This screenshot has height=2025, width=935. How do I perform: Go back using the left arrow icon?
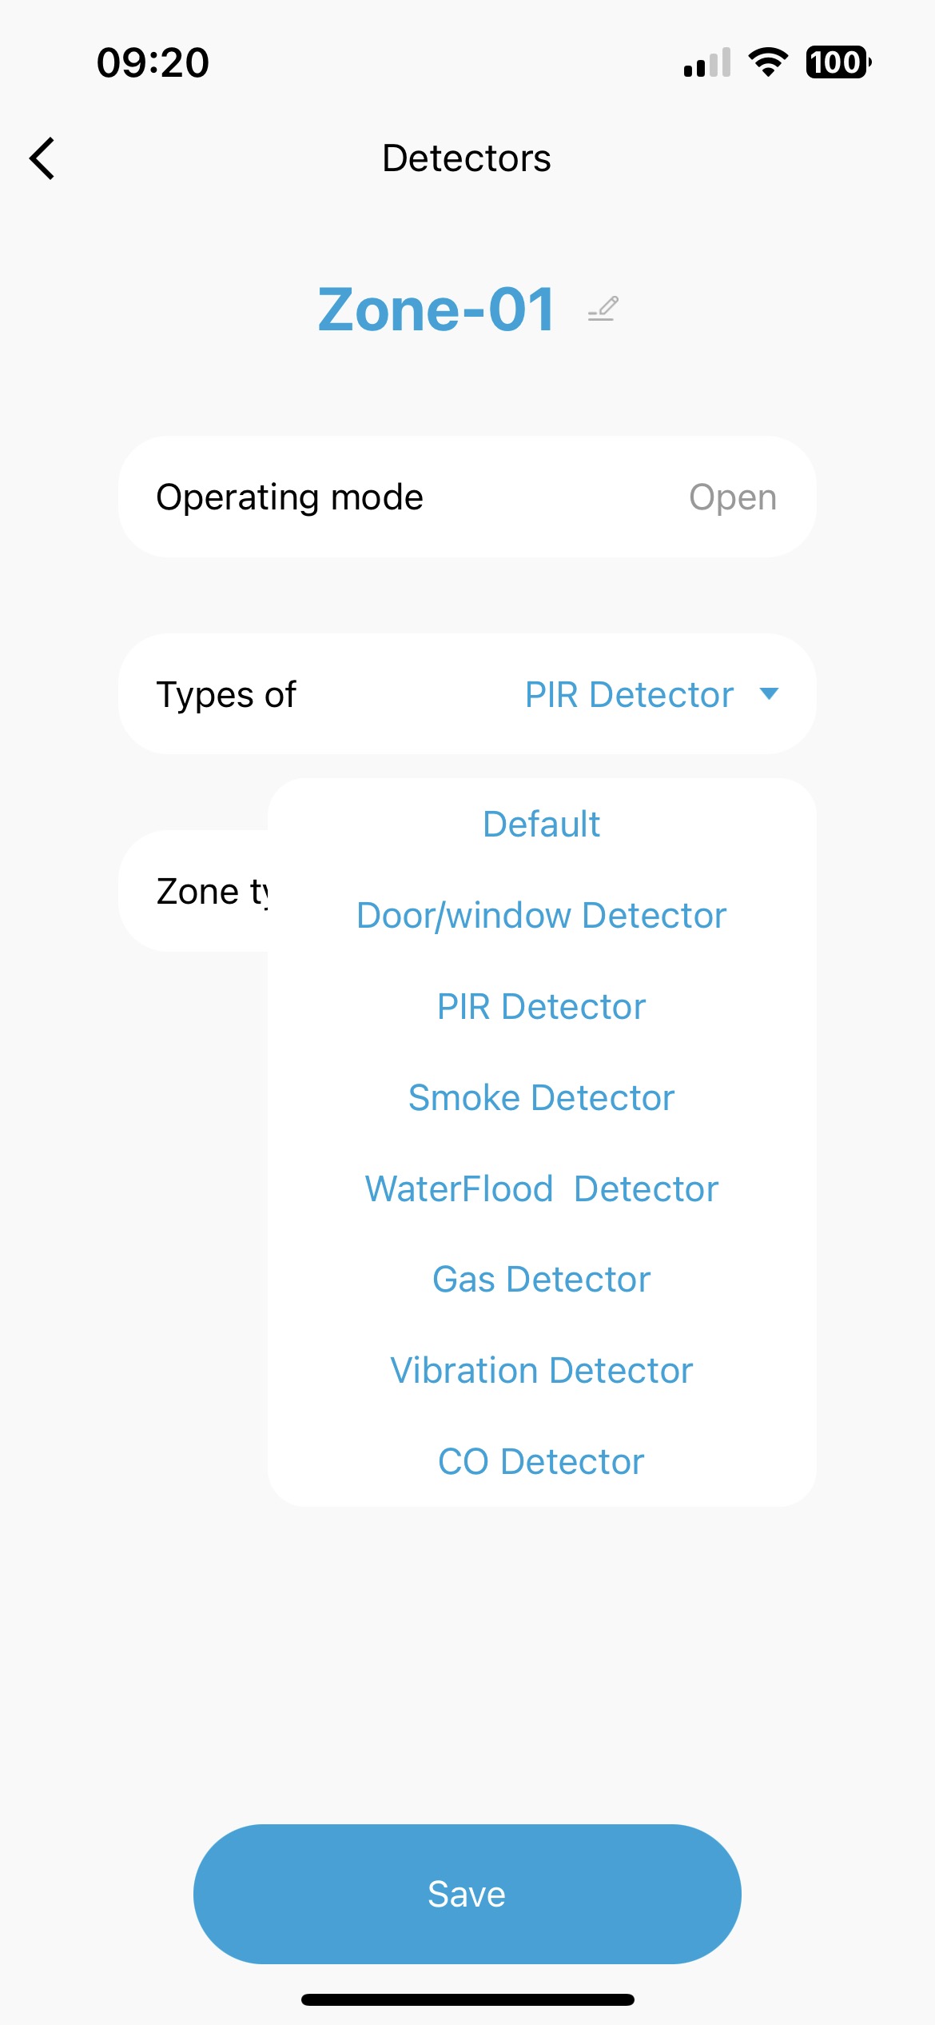42,158
